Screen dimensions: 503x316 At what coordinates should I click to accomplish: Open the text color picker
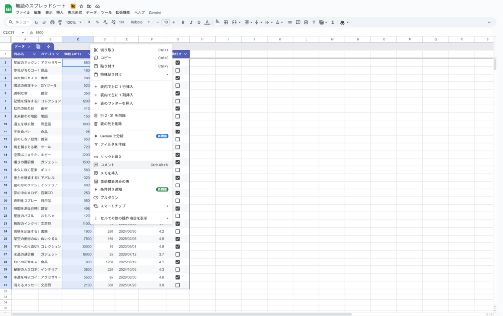tap(208, 22)
